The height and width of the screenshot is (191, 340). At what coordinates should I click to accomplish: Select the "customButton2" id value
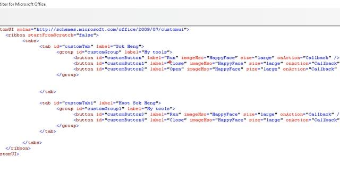[x=126, y=69]
